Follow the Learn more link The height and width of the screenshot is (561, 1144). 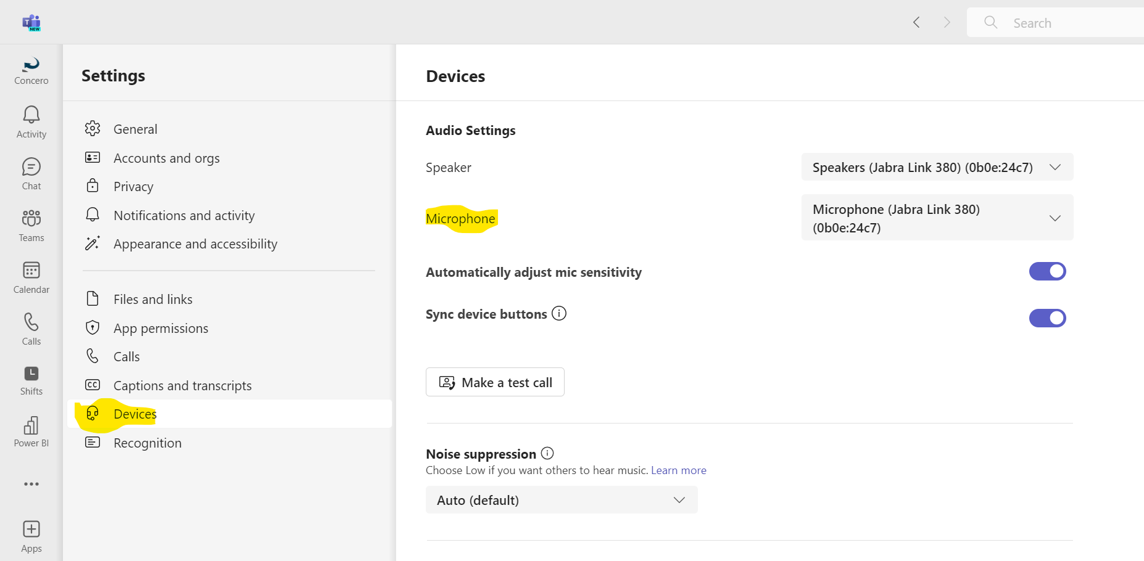(x=678, y=470)
